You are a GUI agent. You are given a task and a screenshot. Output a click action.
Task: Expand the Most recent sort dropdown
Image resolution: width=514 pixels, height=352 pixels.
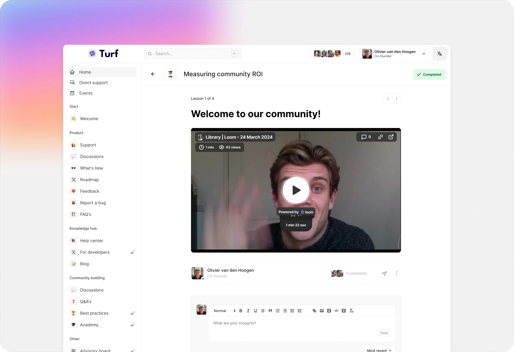pos(379,350)
